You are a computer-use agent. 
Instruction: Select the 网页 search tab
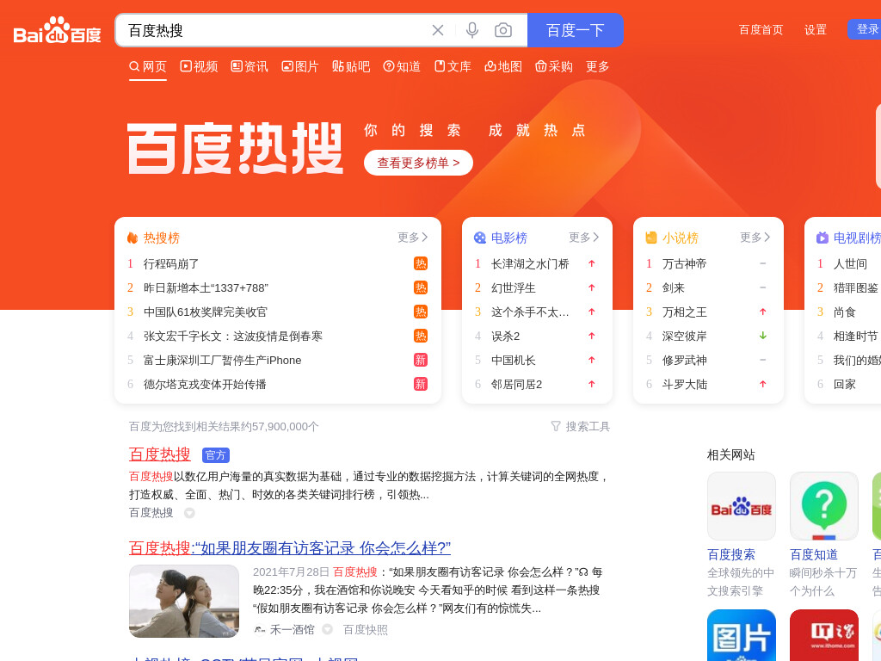[x=148, y=67]
